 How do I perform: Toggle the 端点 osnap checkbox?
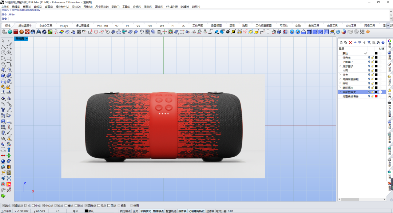(x=3, y=205)
